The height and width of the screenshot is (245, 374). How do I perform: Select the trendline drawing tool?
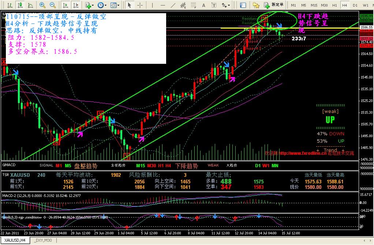[173, 5]
